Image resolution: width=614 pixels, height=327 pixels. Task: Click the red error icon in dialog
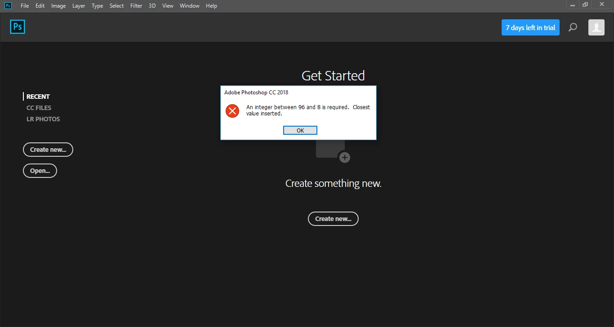232,110
